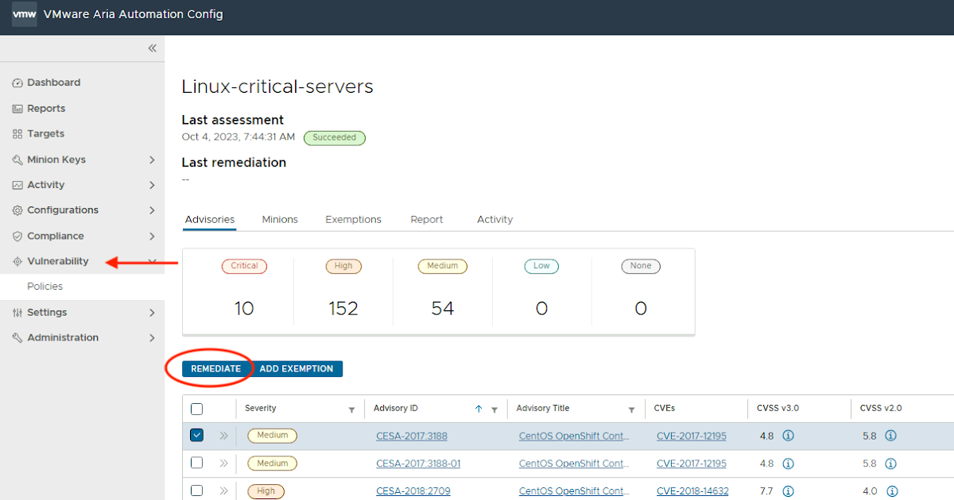954x500 pixels.
Task: Open the Severity column filter
Action: pos(351,410)
